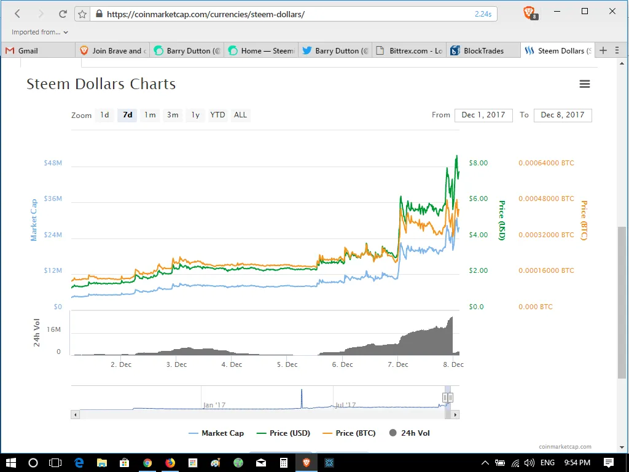This screenshot has height=472, width=629.
Task: Toggle Price (USD) series in legend
Action: [x=284, y=433]
